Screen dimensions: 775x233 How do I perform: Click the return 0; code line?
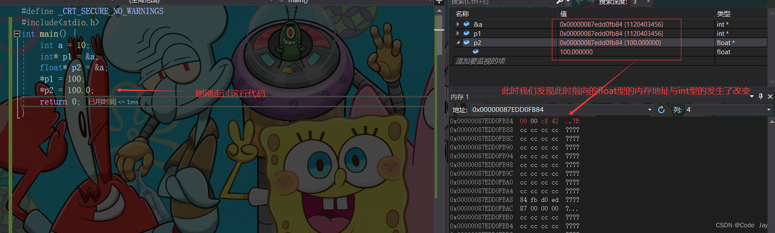pyautogui.click(x=60, y=101)
